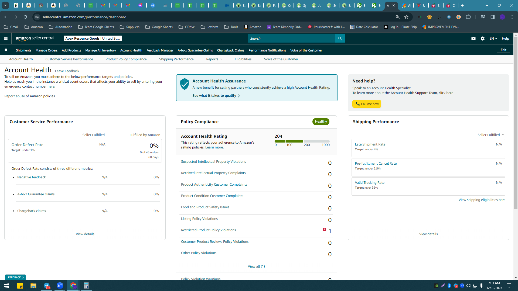Viewport: 518px width, 291px height.
Task: Open the messages envelope icon
Action: 473,39
